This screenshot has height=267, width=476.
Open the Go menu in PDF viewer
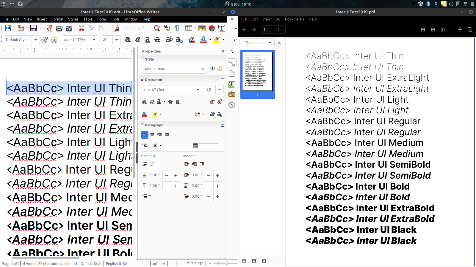pos(278,19)
